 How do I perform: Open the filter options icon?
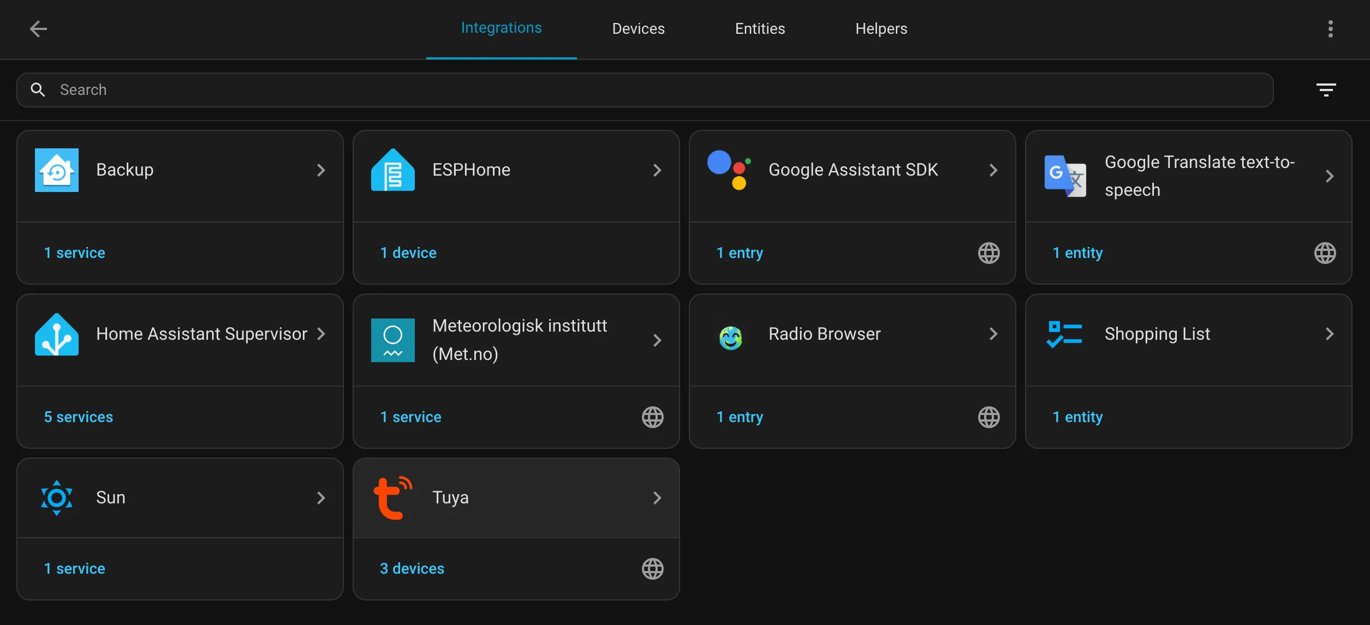pyautogui.click(x=1326, y=90)
